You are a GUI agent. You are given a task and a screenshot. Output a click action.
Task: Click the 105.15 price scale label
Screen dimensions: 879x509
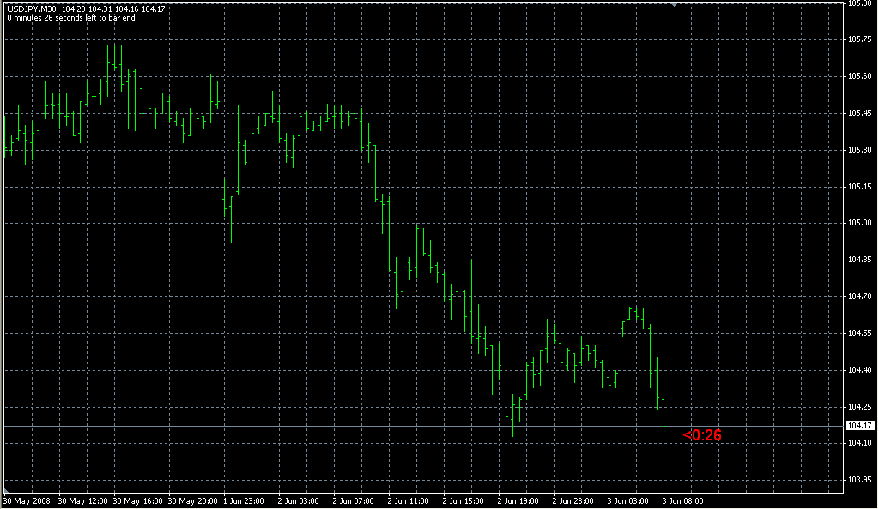(859, 186)
